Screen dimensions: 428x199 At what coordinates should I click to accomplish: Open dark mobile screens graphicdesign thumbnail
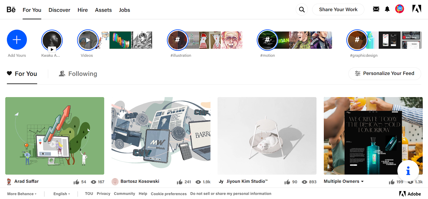pos(389,40)
